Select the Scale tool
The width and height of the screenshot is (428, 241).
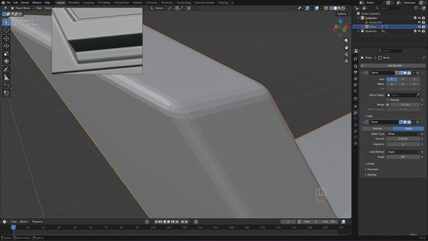(6, 54)
